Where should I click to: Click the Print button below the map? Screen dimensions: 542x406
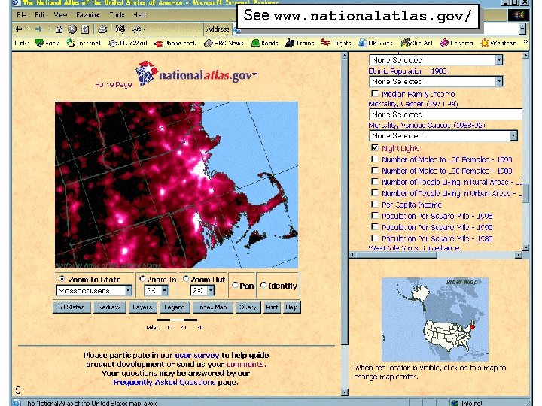(272, 307)
